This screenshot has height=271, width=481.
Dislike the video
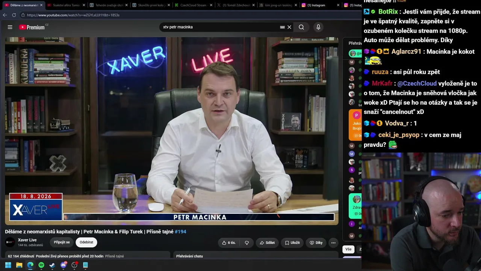pos(247,243)
